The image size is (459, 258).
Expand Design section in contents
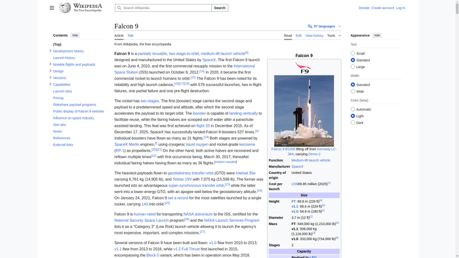coord(50,71)
